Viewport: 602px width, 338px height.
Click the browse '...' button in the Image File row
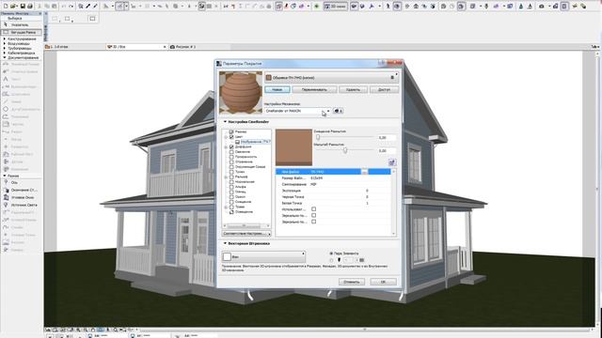click(x=364, y=172)
